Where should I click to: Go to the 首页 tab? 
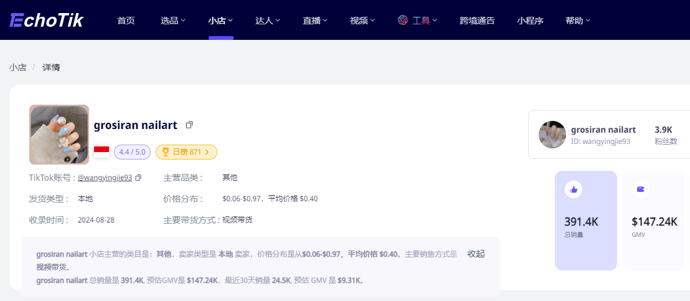[x=126, y=21]
